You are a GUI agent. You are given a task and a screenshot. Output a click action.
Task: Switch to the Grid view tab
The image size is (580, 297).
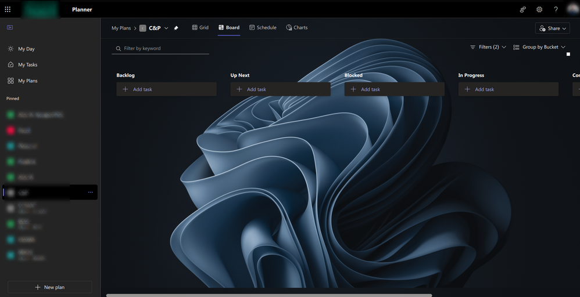click(200, 27)
